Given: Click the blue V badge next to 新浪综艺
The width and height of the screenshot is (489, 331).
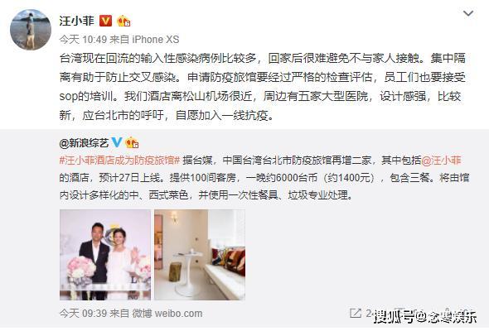Looking at the screenshot, I should point(117,142).
